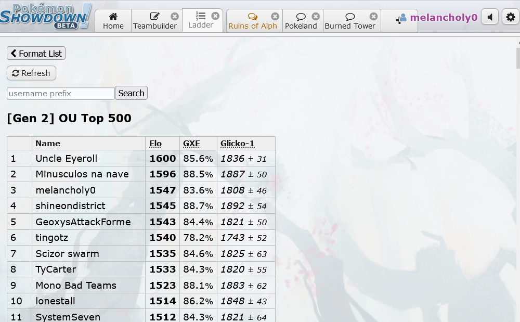Open the Teambuilder tab

point(154,21)
